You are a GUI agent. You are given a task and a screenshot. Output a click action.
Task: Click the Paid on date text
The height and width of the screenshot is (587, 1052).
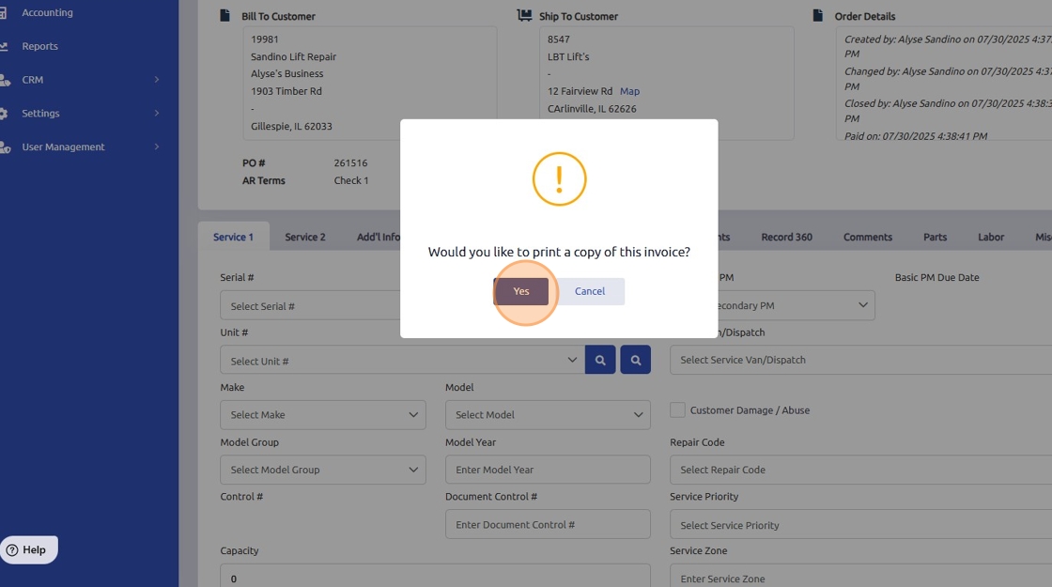(x=915, y=136)
